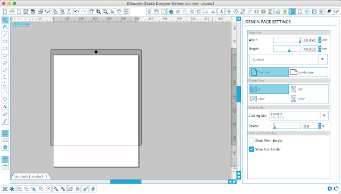Cut selection with the scissors icon
The width and height of the screenshot is (341, 194).
[69, 11]
